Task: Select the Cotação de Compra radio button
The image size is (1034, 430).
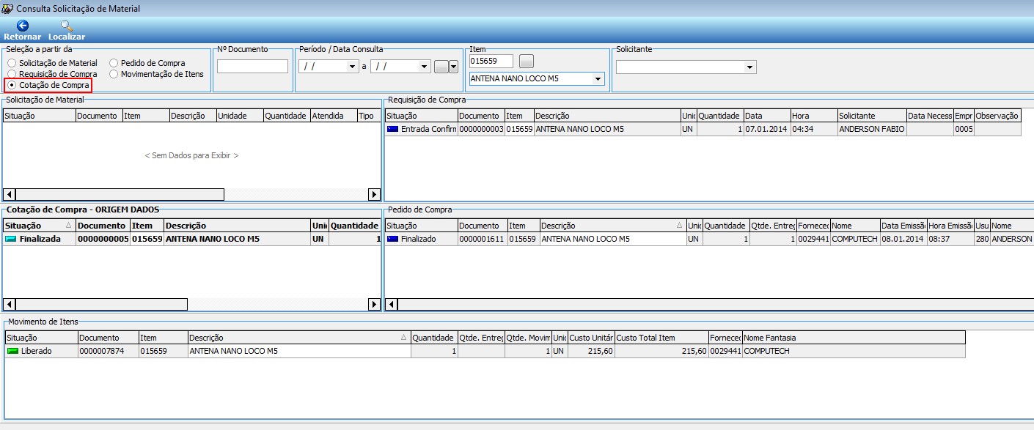Action: [x=11, y=85]
